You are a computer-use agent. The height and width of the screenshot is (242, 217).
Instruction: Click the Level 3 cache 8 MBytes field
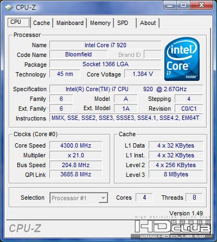[176, 174]
